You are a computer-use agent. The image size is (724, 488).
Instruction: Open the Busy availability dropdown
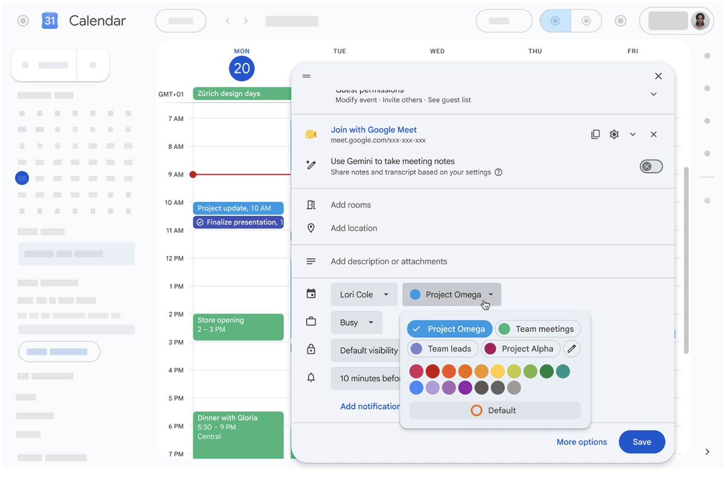[356, 322]
